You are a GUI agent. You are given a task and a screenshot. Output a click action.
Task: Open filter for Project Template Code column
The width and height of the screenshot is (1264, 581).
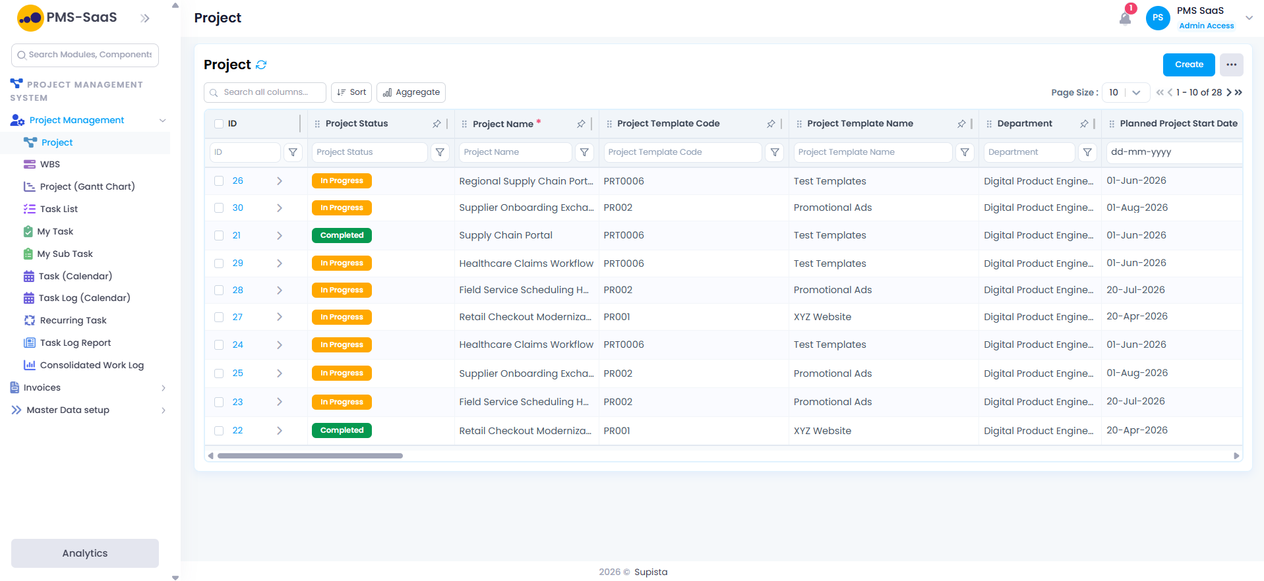pos(775,152)
